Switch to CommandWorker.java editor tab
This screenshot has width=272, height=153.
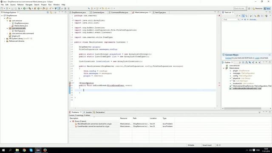[119, 12]
